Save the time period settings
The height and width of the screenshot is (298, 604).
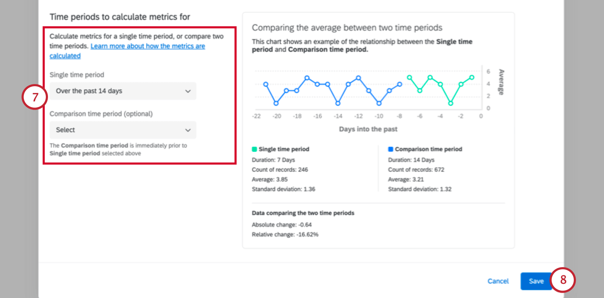[536, 281]
